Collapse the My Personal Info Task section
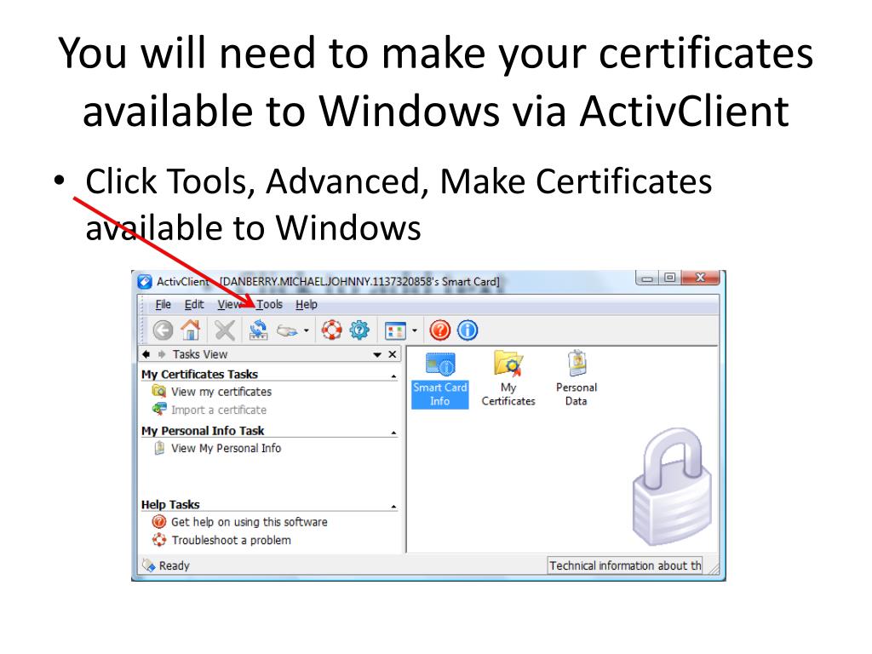The width and height of the screenshot is (872, 654). tap(393, 433)
